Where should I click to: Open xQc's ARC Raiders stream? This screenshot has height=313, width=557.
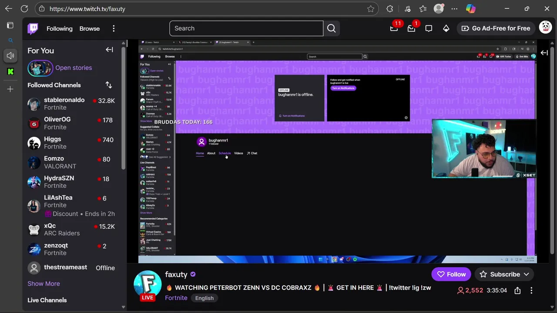click(71, 230)
